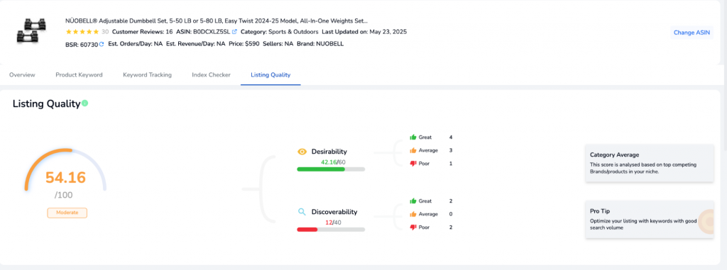Click the Discoverability magnifier icon
Viewport: 727px width, 270px height.
302,212
